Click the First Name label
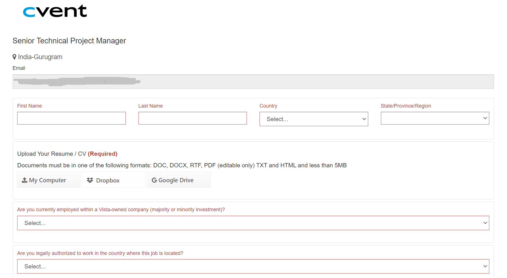This screenshot has width=507, height=278. (30, 106)
